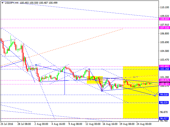This screenshot has height=127, width=170.
Task: Click the 106.800 price scale value
Action: 165,34
